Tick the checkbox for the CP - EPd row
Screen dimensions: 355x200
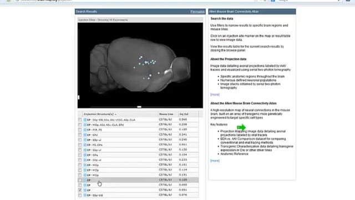click(x=80, y=134)
